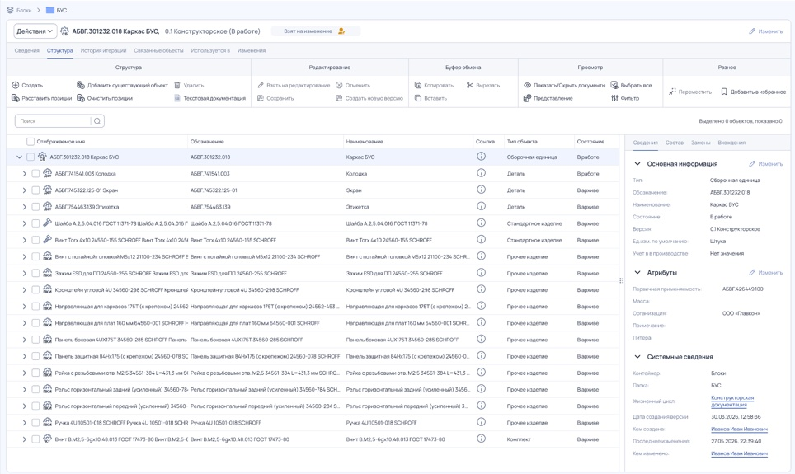Open the Изменения tab
The width and height of the screenshot is (795, 474).
click(x=252, y=50)
